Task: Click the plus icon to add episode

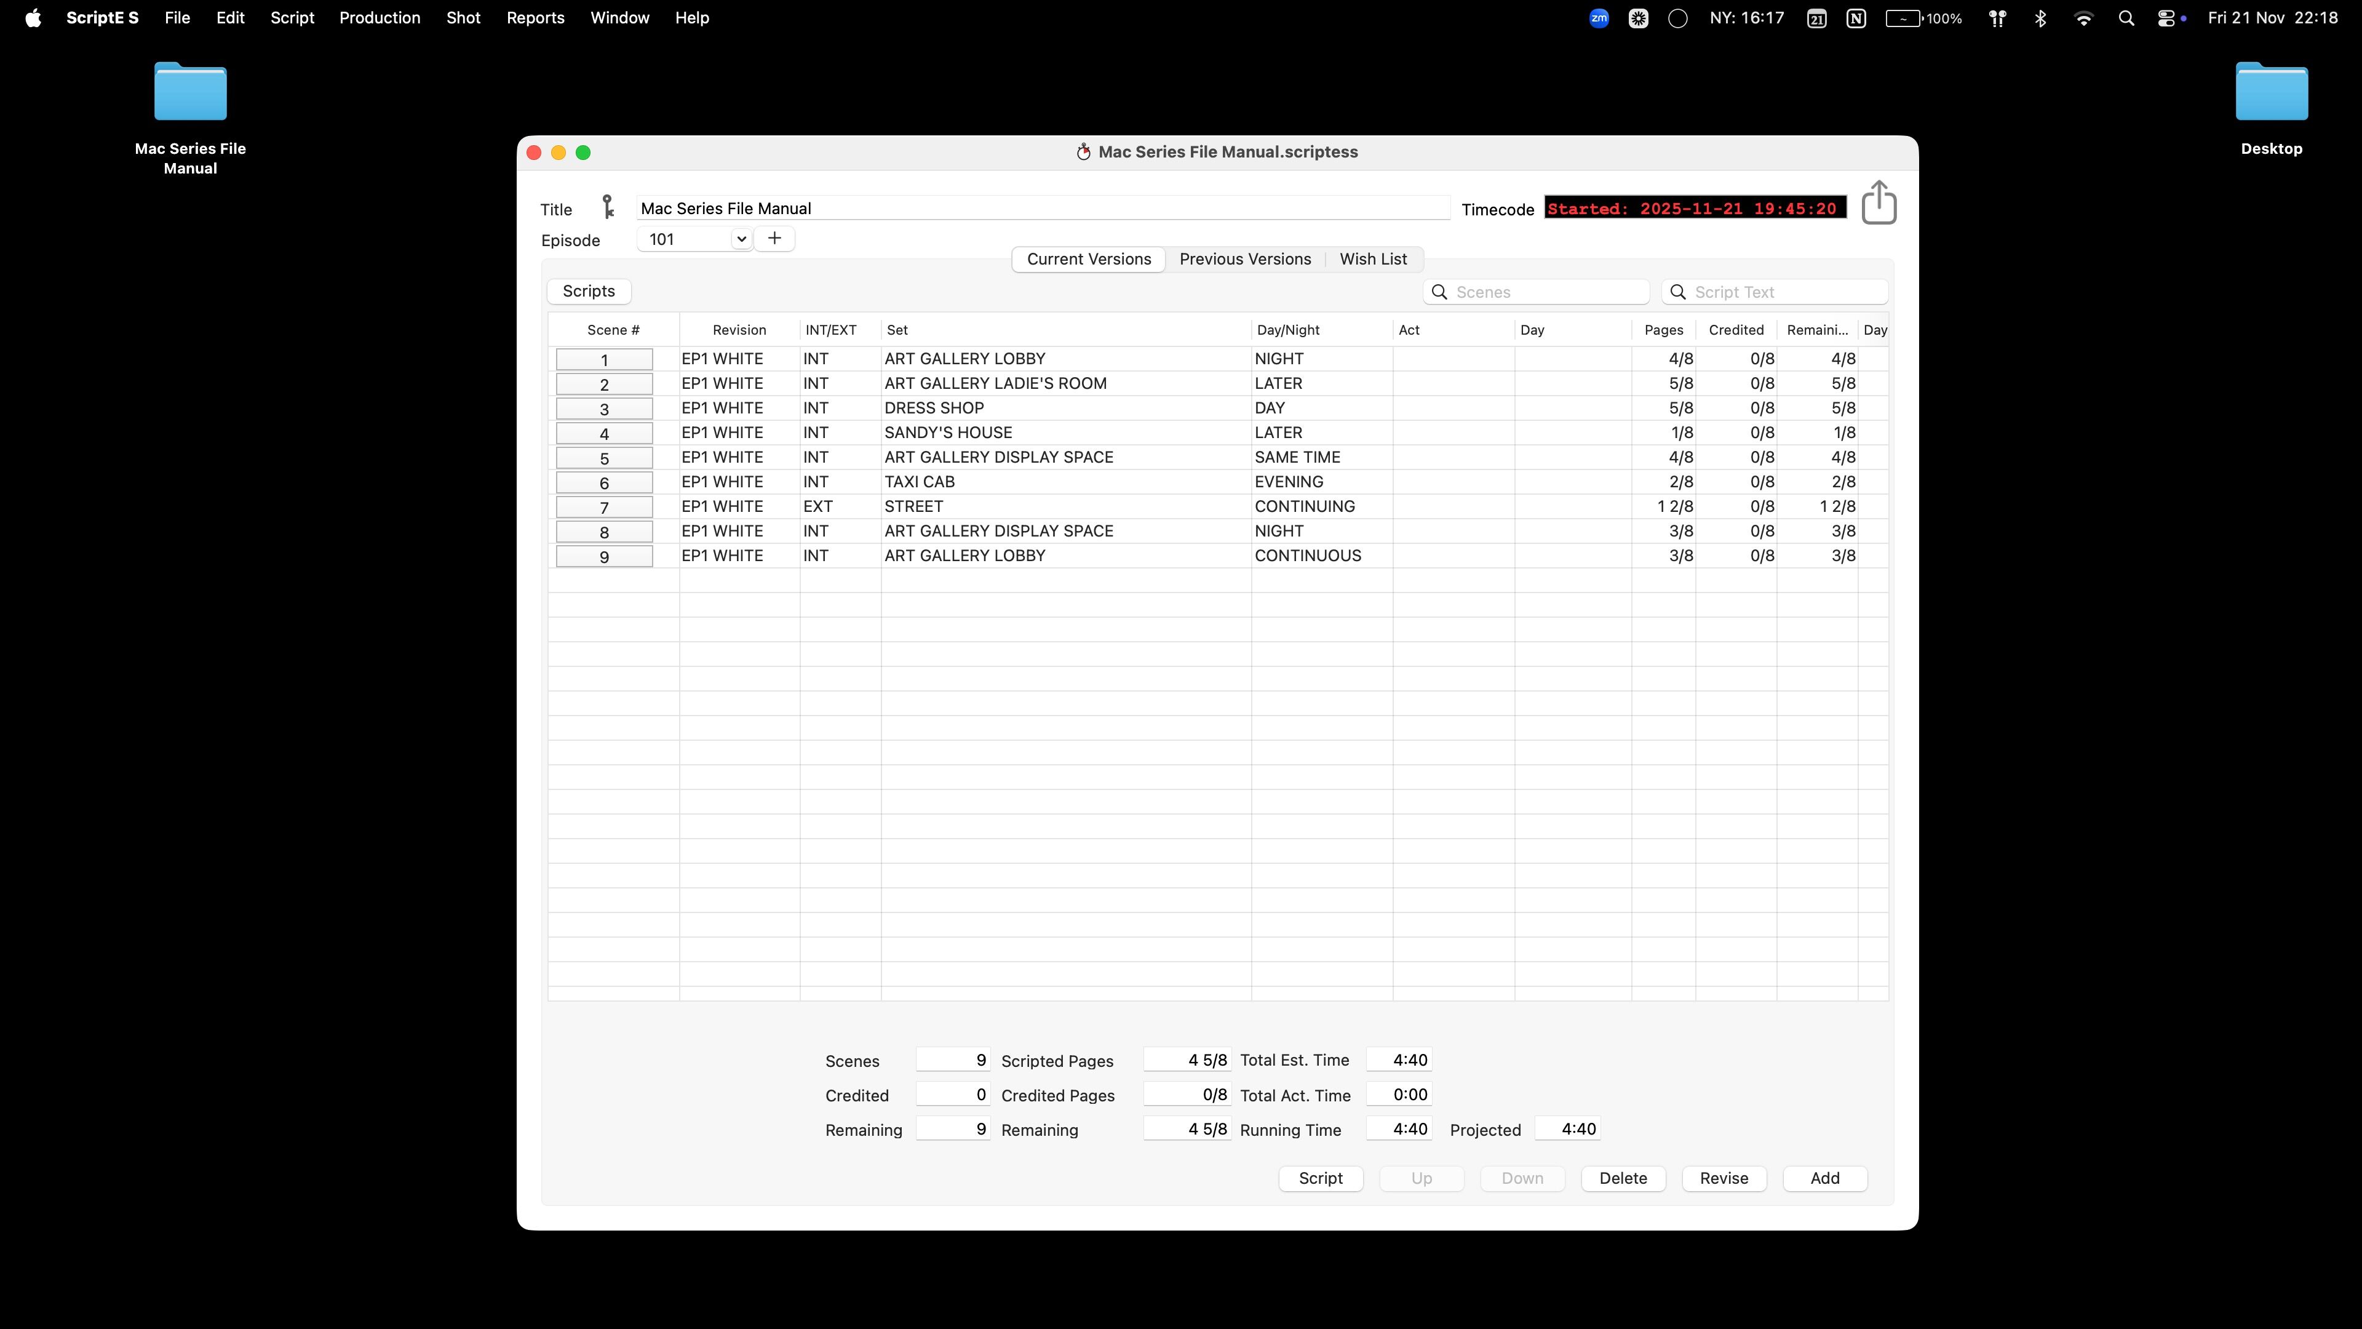Action: pos(775,239)
